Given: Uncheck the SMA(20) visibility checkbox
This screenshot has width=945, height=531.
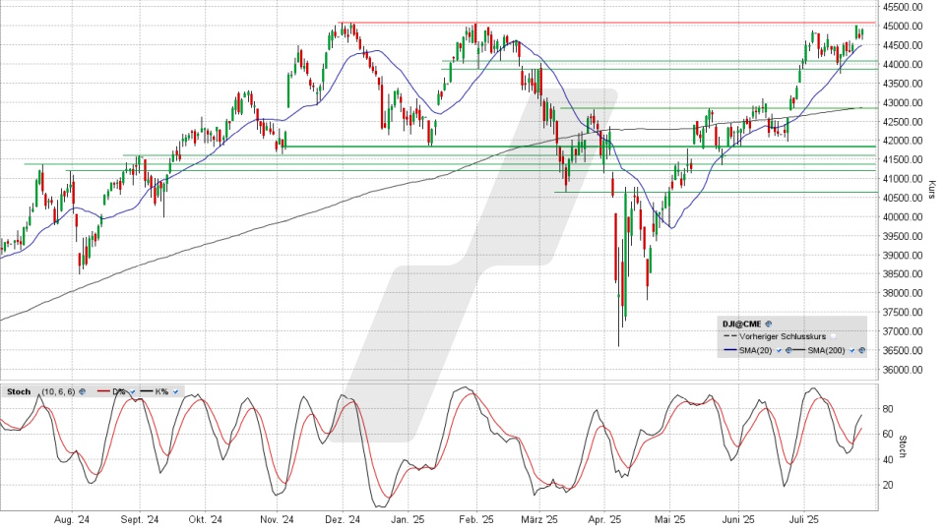Looking at the screenshot, I should (x=779, y=350).
